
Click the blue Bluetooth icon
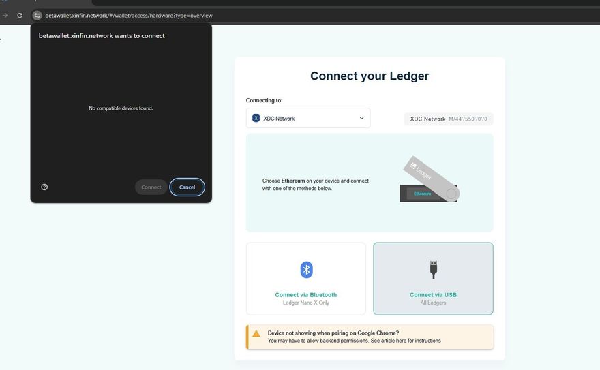pos(306,270)
